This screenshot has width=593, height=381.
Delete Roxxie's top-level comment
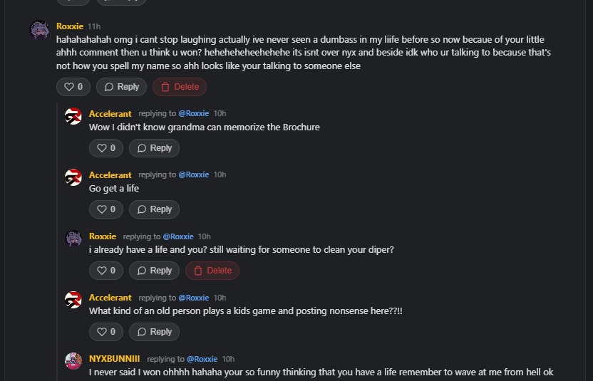(x=180, y=87)
